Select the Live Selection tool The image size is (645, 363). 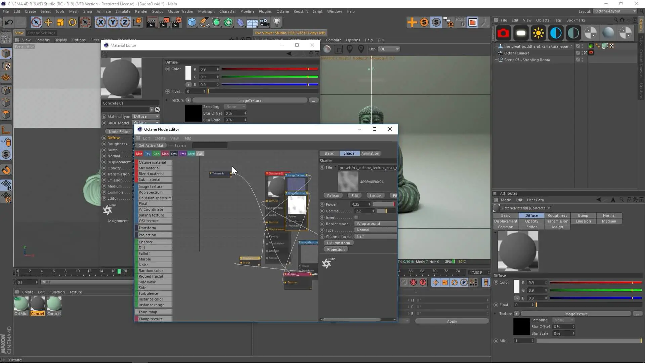(x=36, y=22)
